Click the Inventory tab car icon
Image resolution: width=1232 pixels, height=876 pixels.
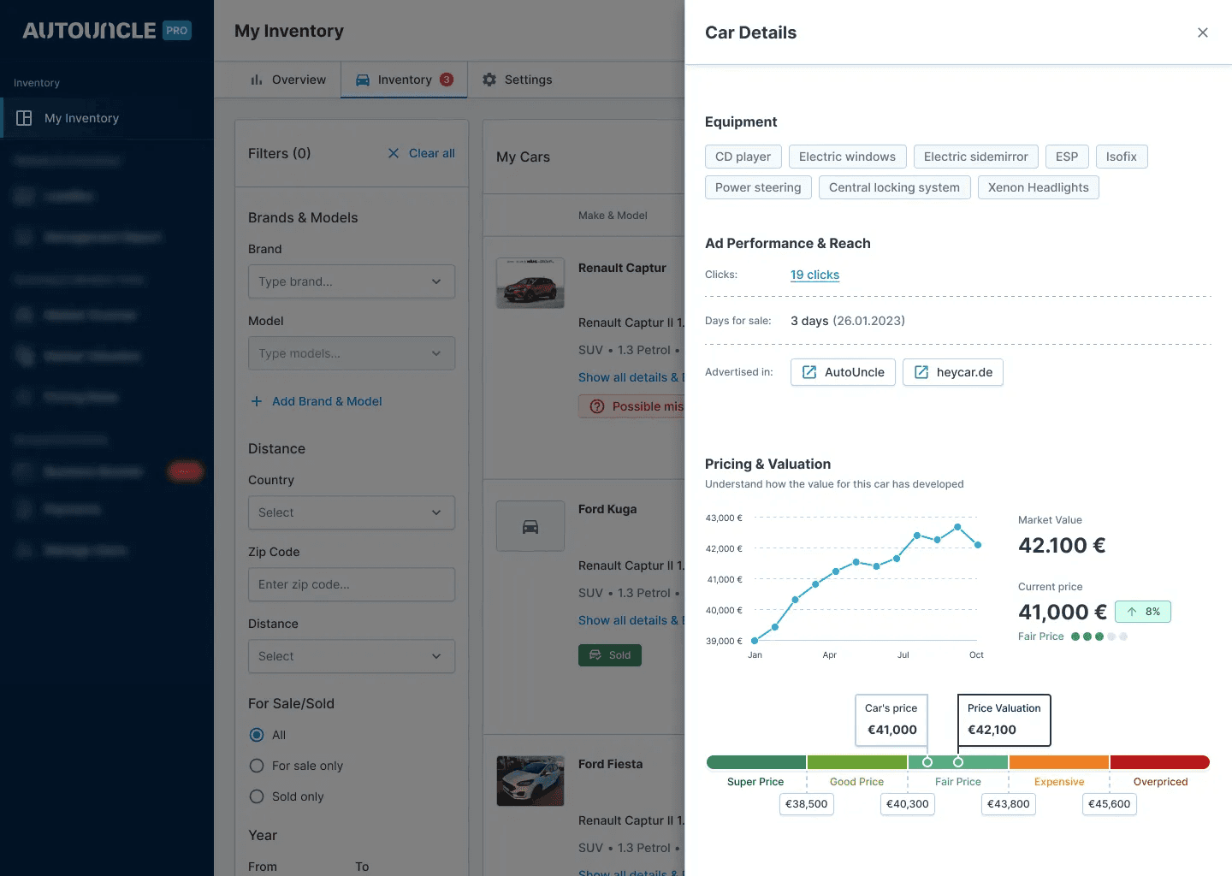(x=363, y=80)
